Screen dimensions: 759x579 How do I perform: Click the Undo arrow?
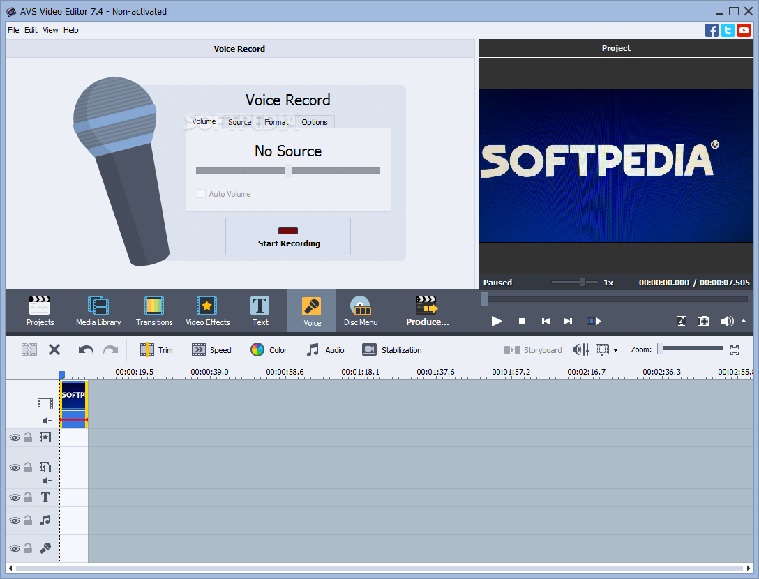click(x=87, y=349)
